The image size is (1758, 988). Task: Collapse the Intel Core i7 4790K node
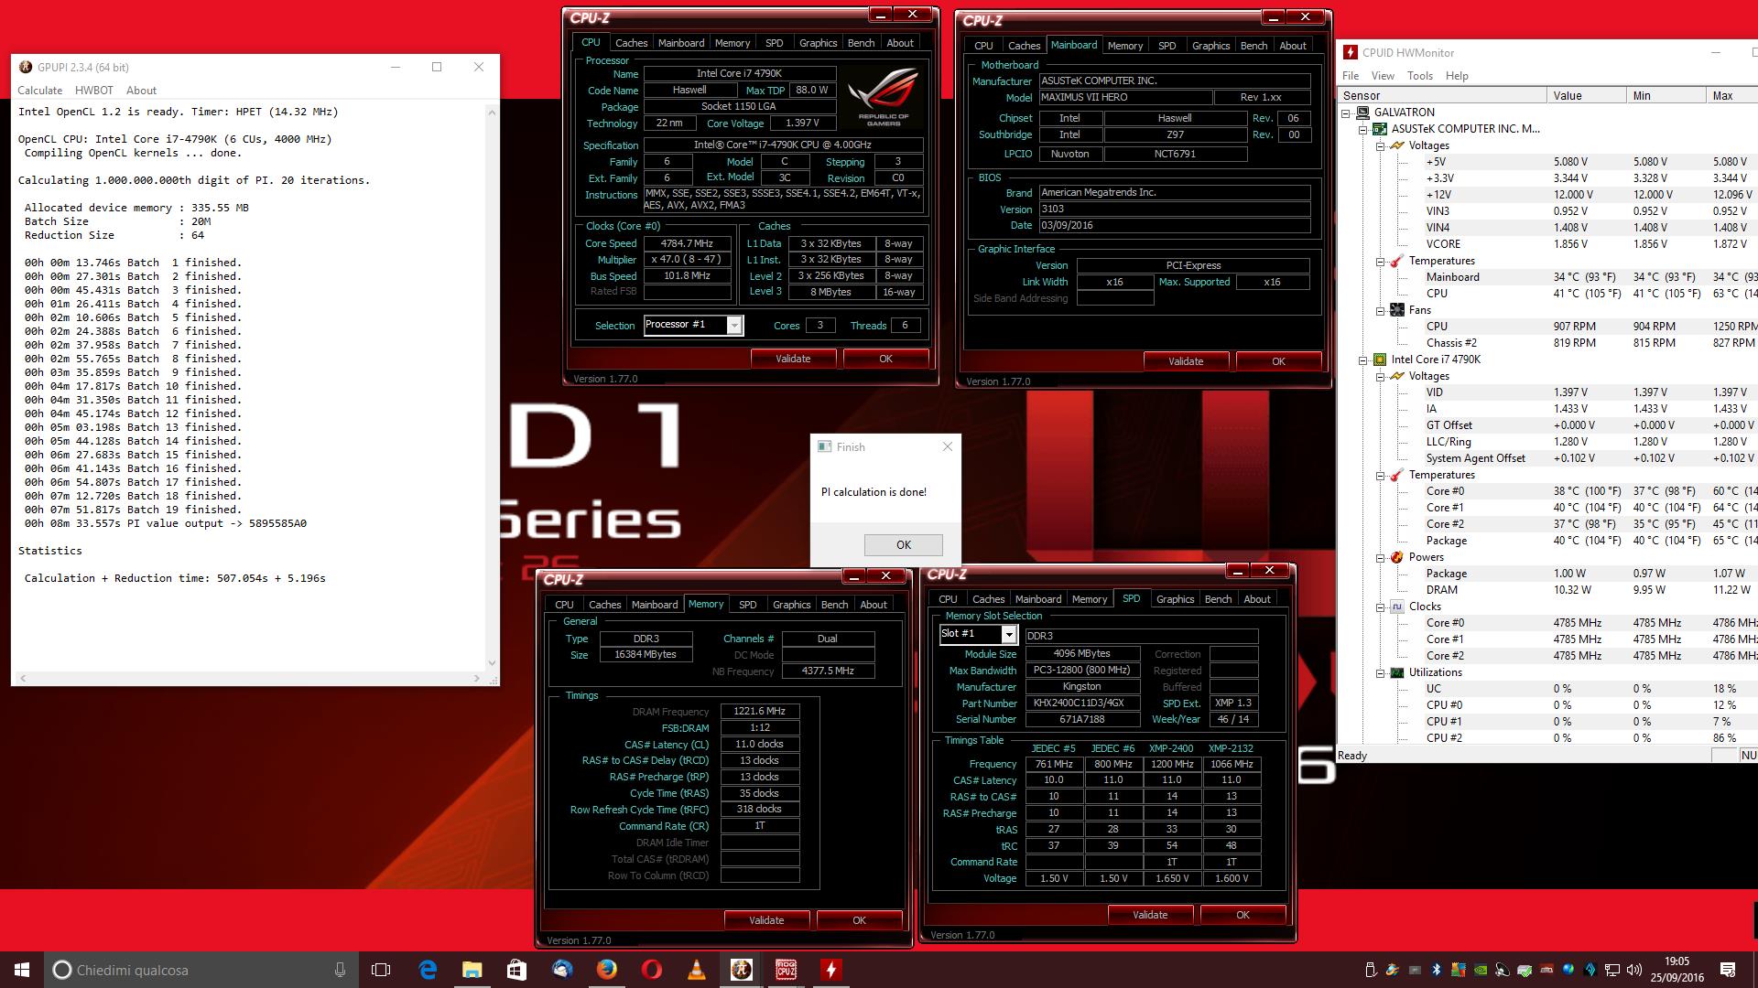[1363, 360]
